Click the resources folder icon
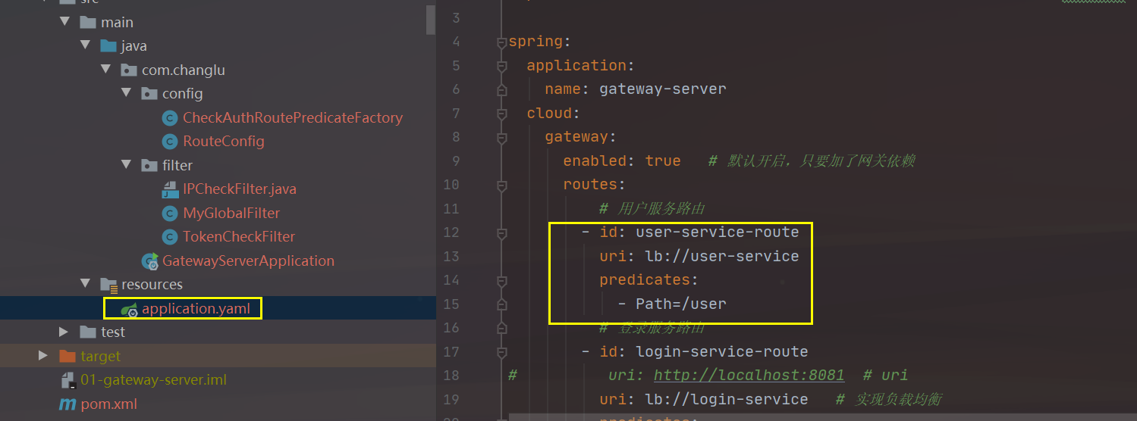1137x421 pixels. [108, 285]
